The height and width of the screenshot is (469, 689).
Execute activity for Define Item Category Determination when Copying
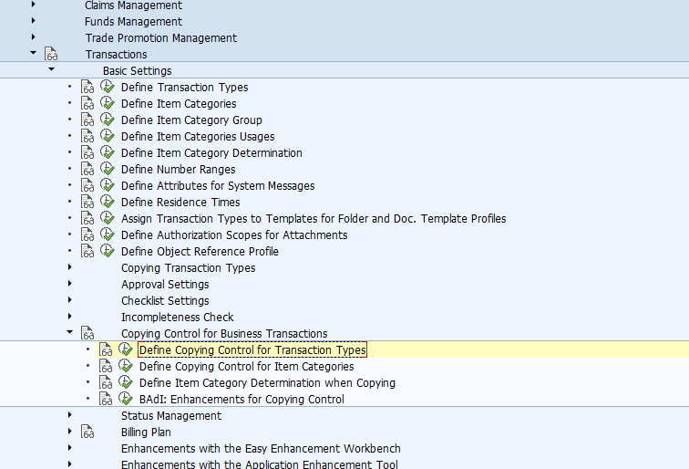click(126, 382)
